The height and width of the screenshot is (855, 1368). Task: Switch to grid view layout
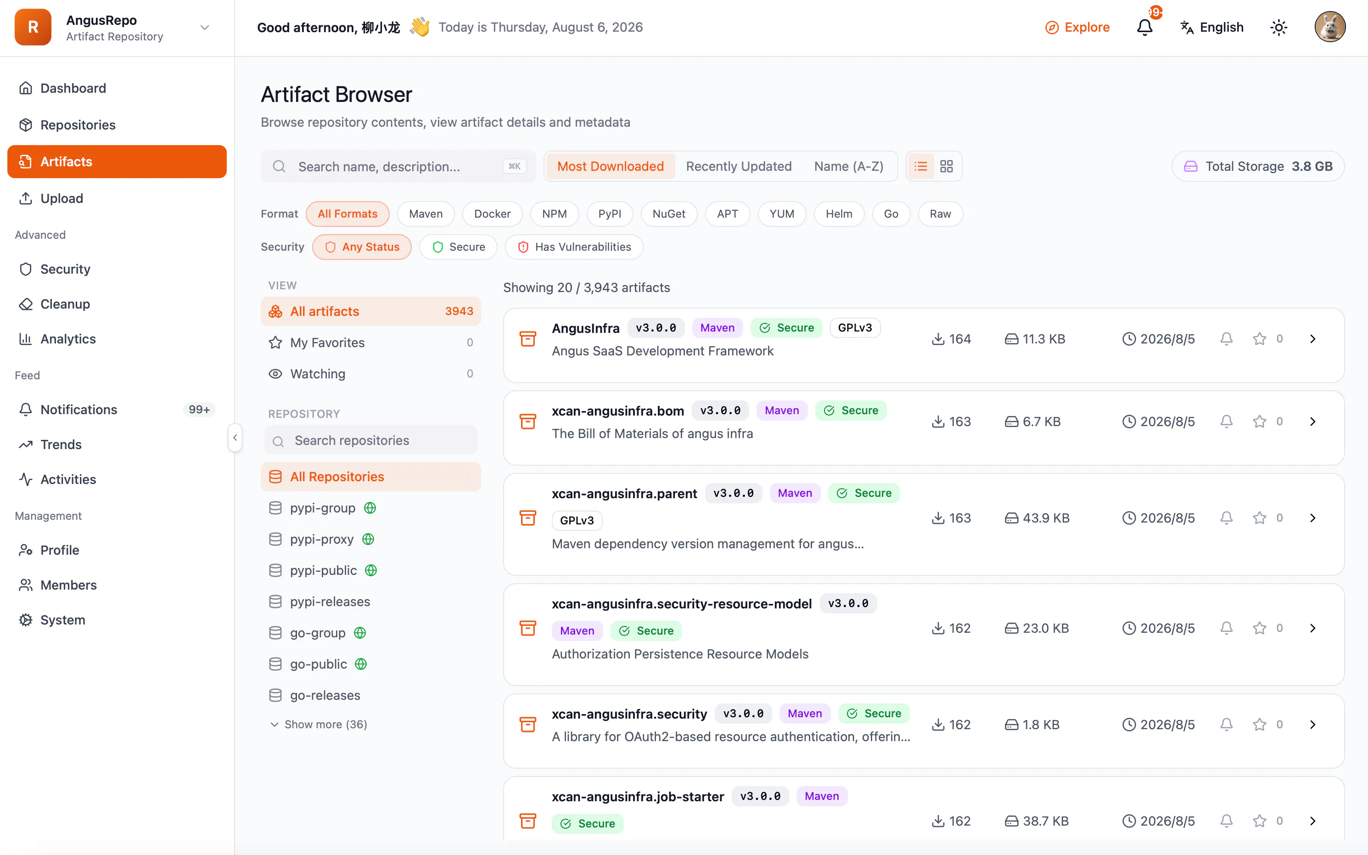[x=946, y=166]
